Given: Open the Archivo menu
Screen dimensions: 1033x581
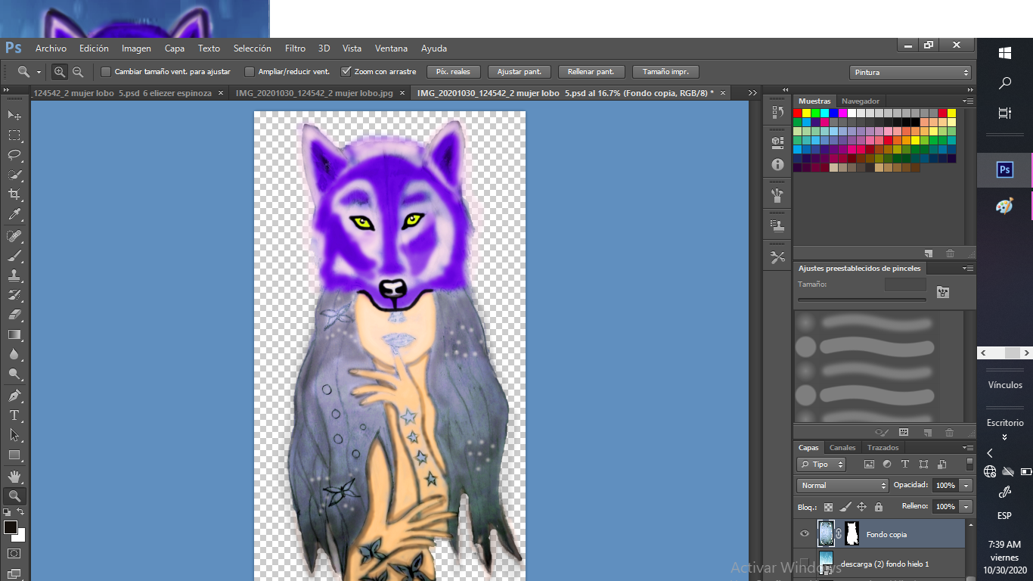Looking at the screenshot, I should point(51,48).
